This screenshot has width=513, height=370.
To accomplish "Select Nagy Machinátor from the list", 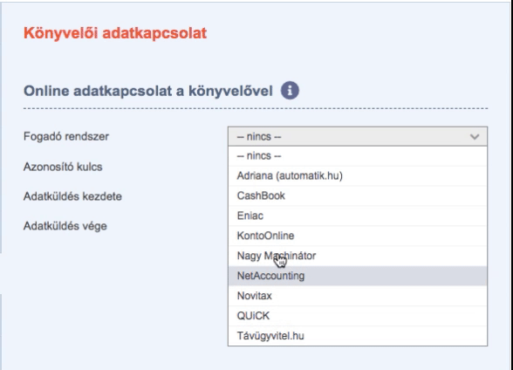I will [x=358, y=256].
